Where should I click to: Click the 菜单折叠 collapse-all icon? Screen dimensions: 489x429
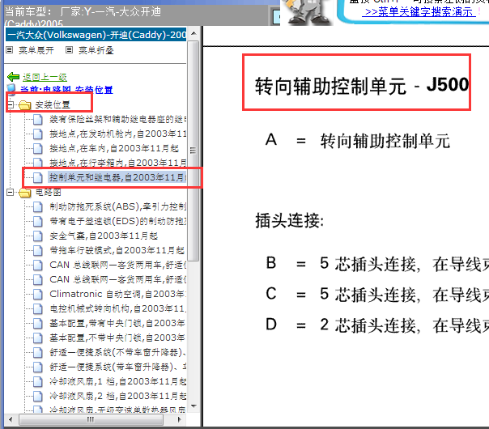coord(70,49)
